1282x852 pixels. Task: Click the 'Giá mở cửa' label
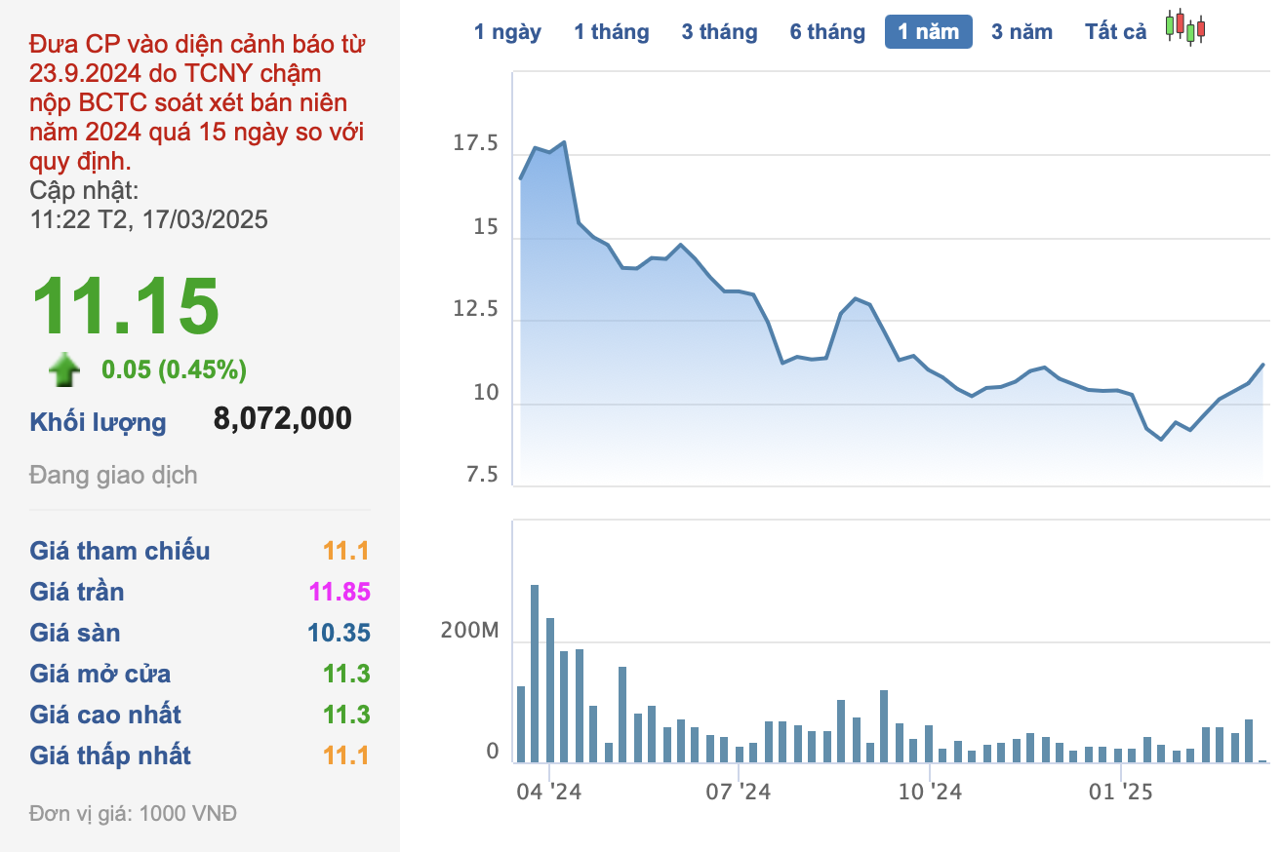[x=100, y=674]
